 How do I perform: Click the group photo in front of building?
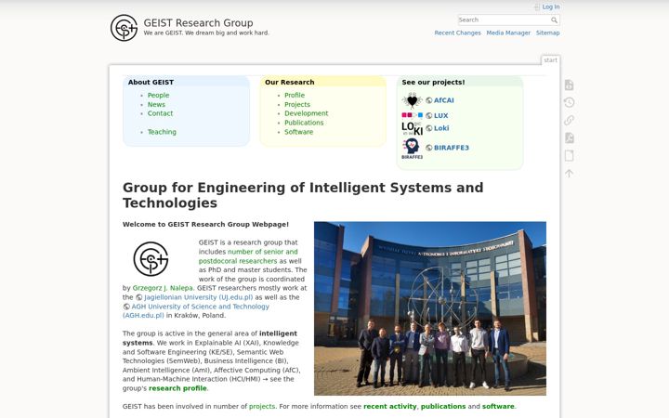pos(430,308)
